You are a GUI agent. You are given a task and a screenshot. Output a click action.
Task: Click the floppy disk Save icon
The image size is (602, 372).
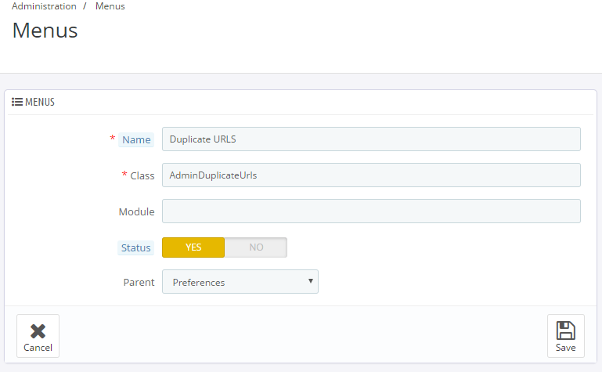(x=565, y=330)
